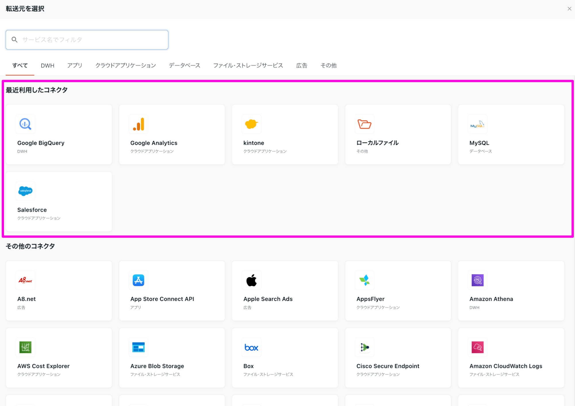Switch to the DWH tab

pyautogui.click(x=47, y=65)
